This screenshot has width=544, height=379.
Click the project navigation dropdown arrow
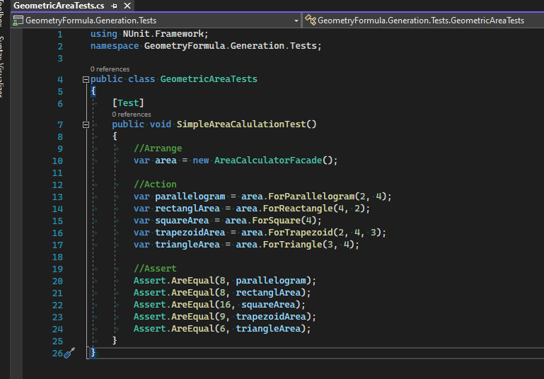tap(296, 21)
